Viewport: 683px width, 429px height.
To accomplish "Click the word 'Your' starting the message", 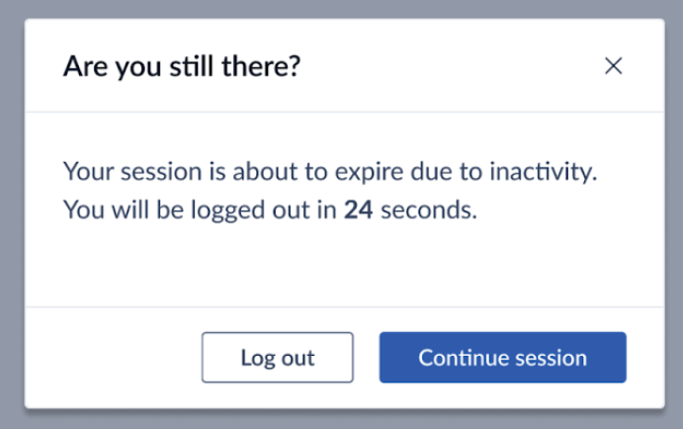I will point(84,172).
